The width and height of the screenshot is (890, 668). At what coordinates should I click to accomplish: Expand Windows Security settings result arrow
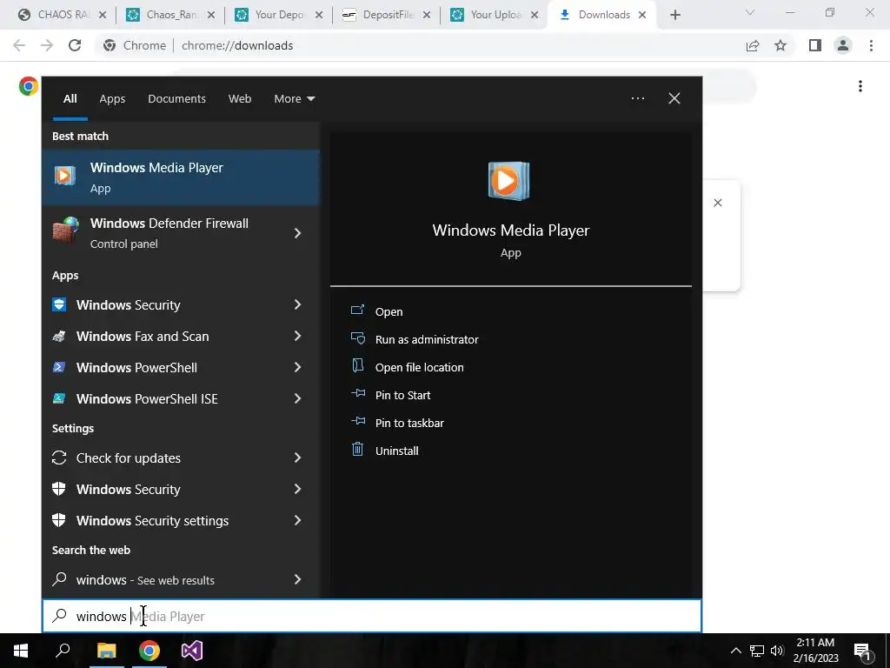click(x=297, y=520)
